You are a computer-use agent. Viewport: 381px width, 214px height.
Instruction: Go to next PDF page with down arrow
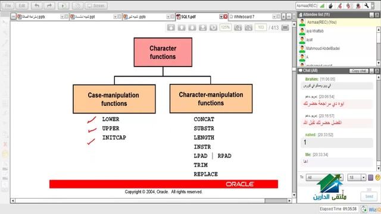pos(192,27)
